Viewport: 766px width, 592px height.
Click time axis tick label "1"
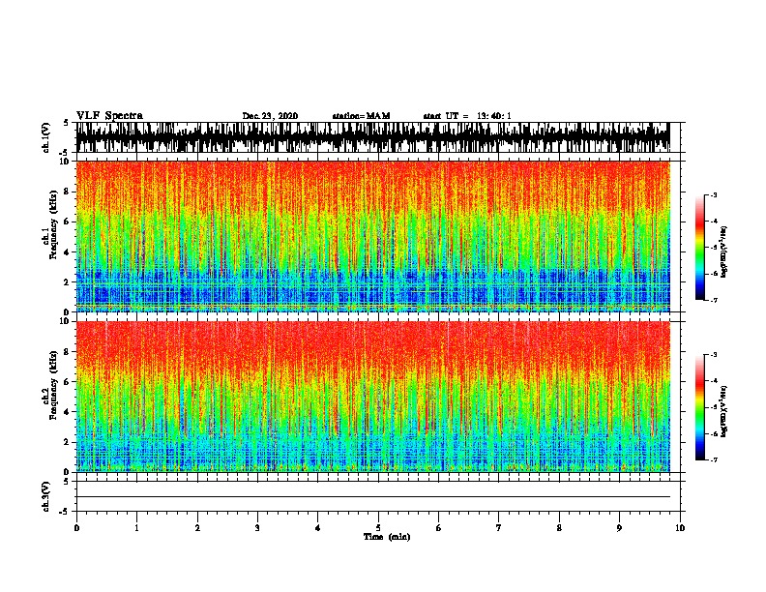pos(136,528)
